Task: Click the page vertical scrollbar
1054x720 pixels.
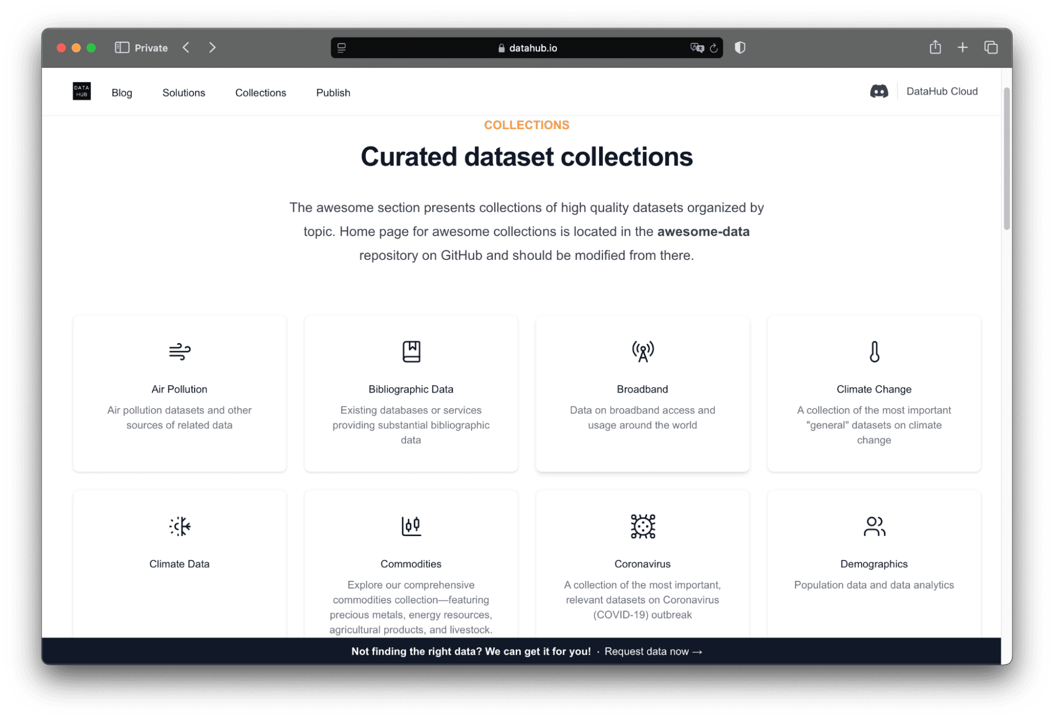Action: coord(1006,158)
